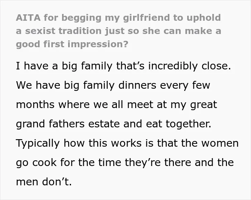The image size is (251, 200).
Task: Click the "AITA" abbreviation at the title start
Action: click(x=28, y=18)
